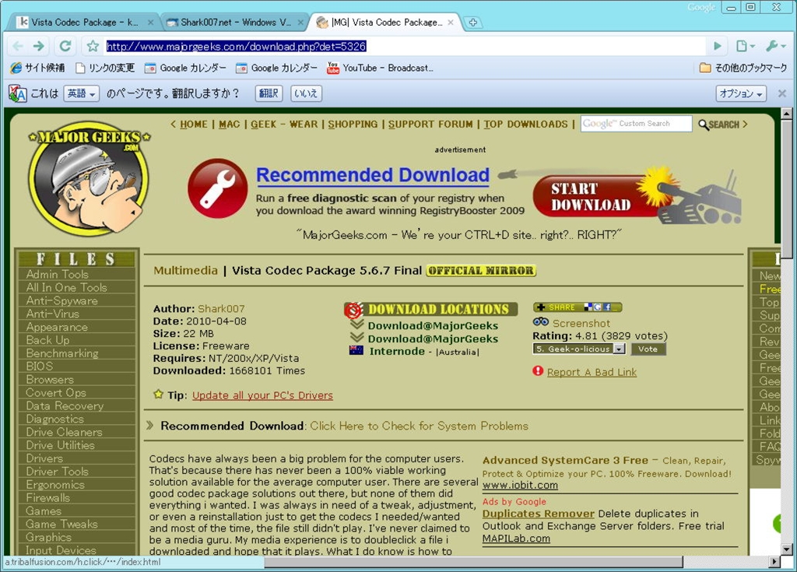
Task: Open the first Google カレンダー bookmark
Action: (185, 68)
